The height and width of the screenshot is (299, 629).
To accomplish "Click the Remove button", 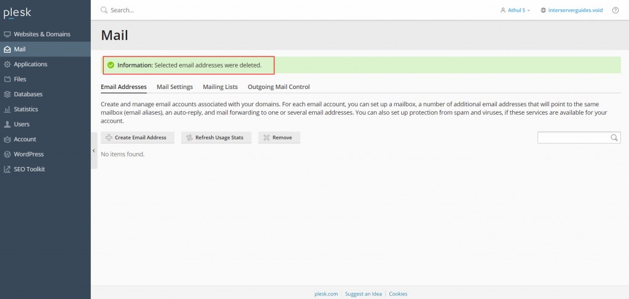I will [x=279, y=138].
